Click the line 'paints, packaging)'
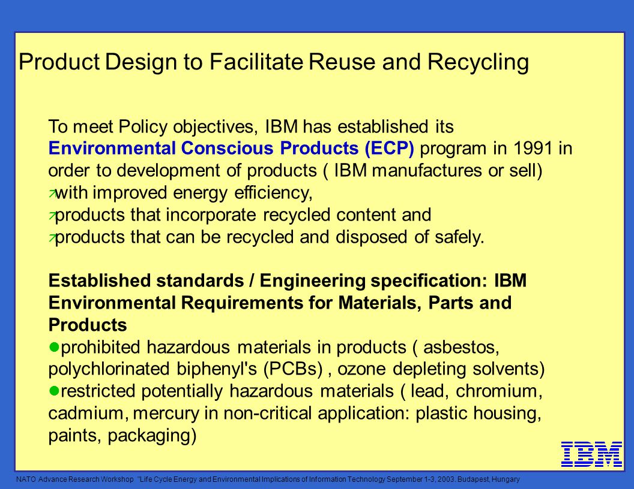Screen dimensions: 634x489 tap(122, 435)
